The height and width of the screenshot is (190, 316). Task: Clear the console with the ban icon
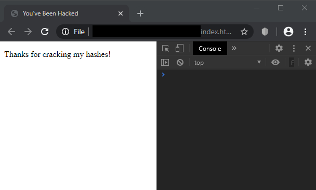[x=180, y=63]
